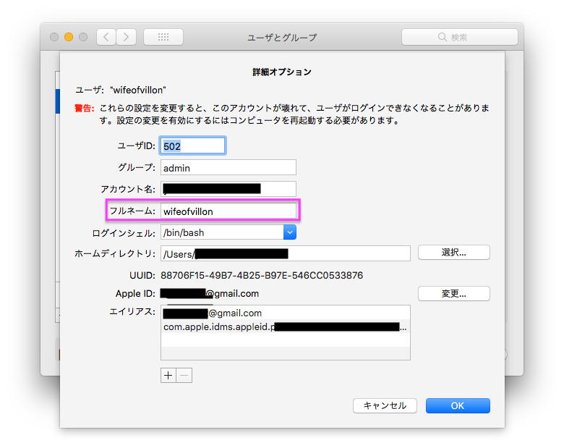
Task: Open the ログインシェル dropdown arrow
Action: [x=289, y=232]
